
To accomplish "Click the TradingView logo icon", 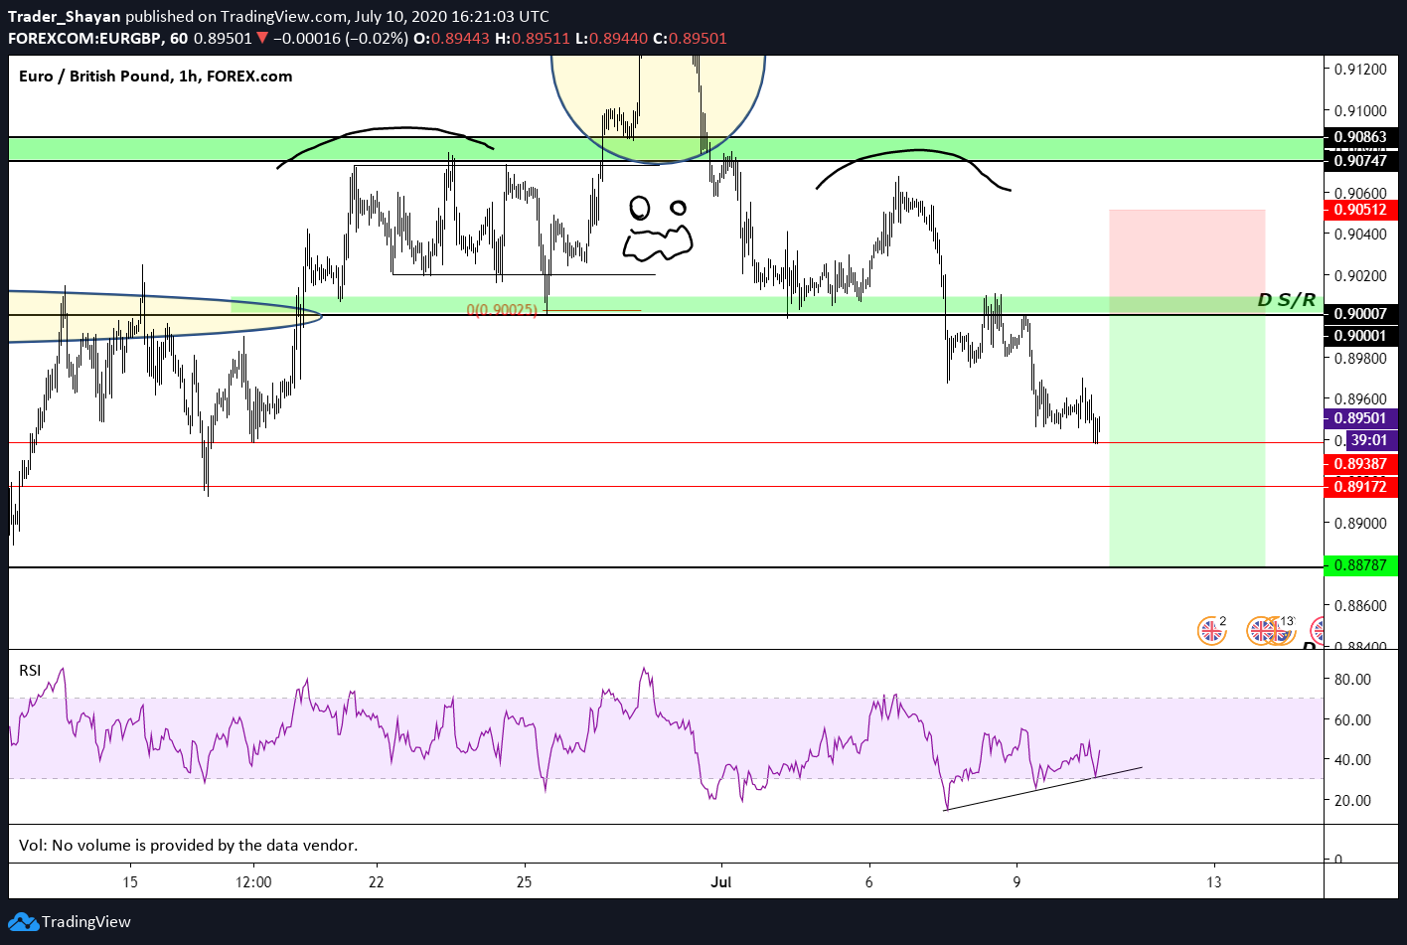I will pyautogui.click(x=22, y=921).
